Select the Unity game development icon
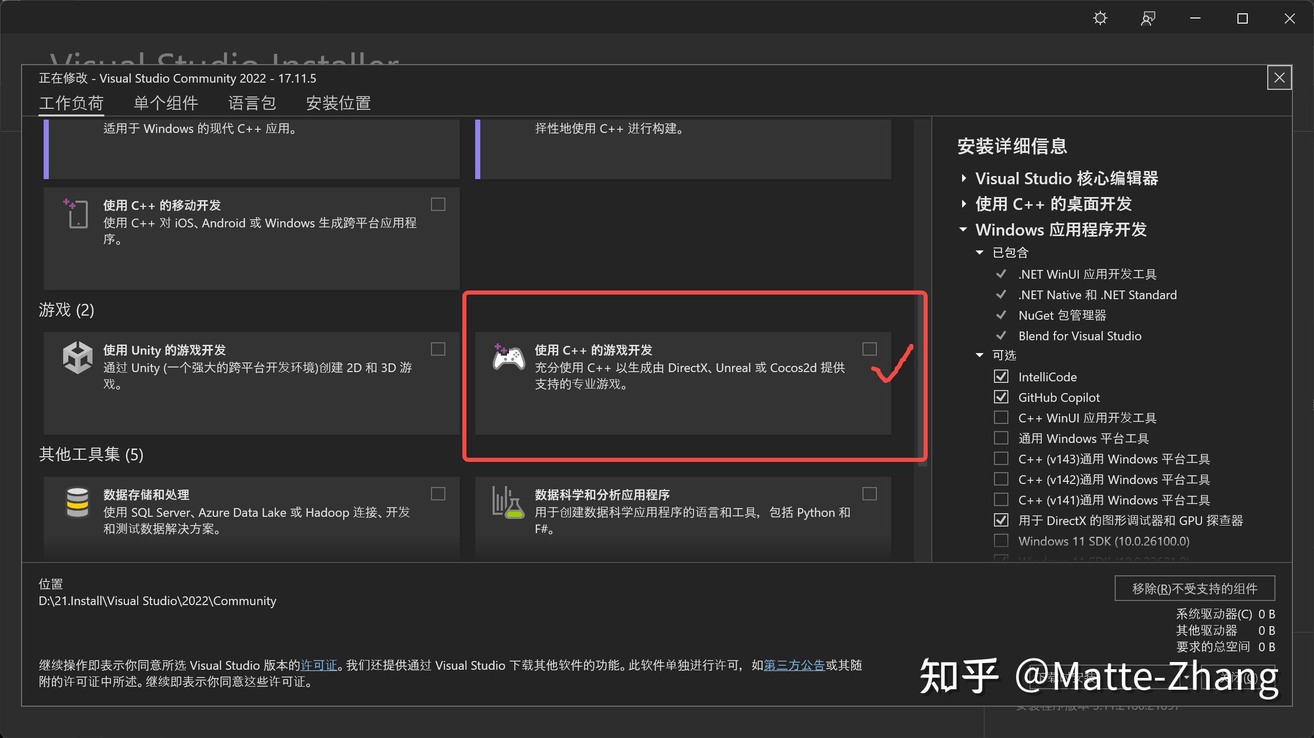The width and height of the screenshot is (1314, 738). coord(78,357)
